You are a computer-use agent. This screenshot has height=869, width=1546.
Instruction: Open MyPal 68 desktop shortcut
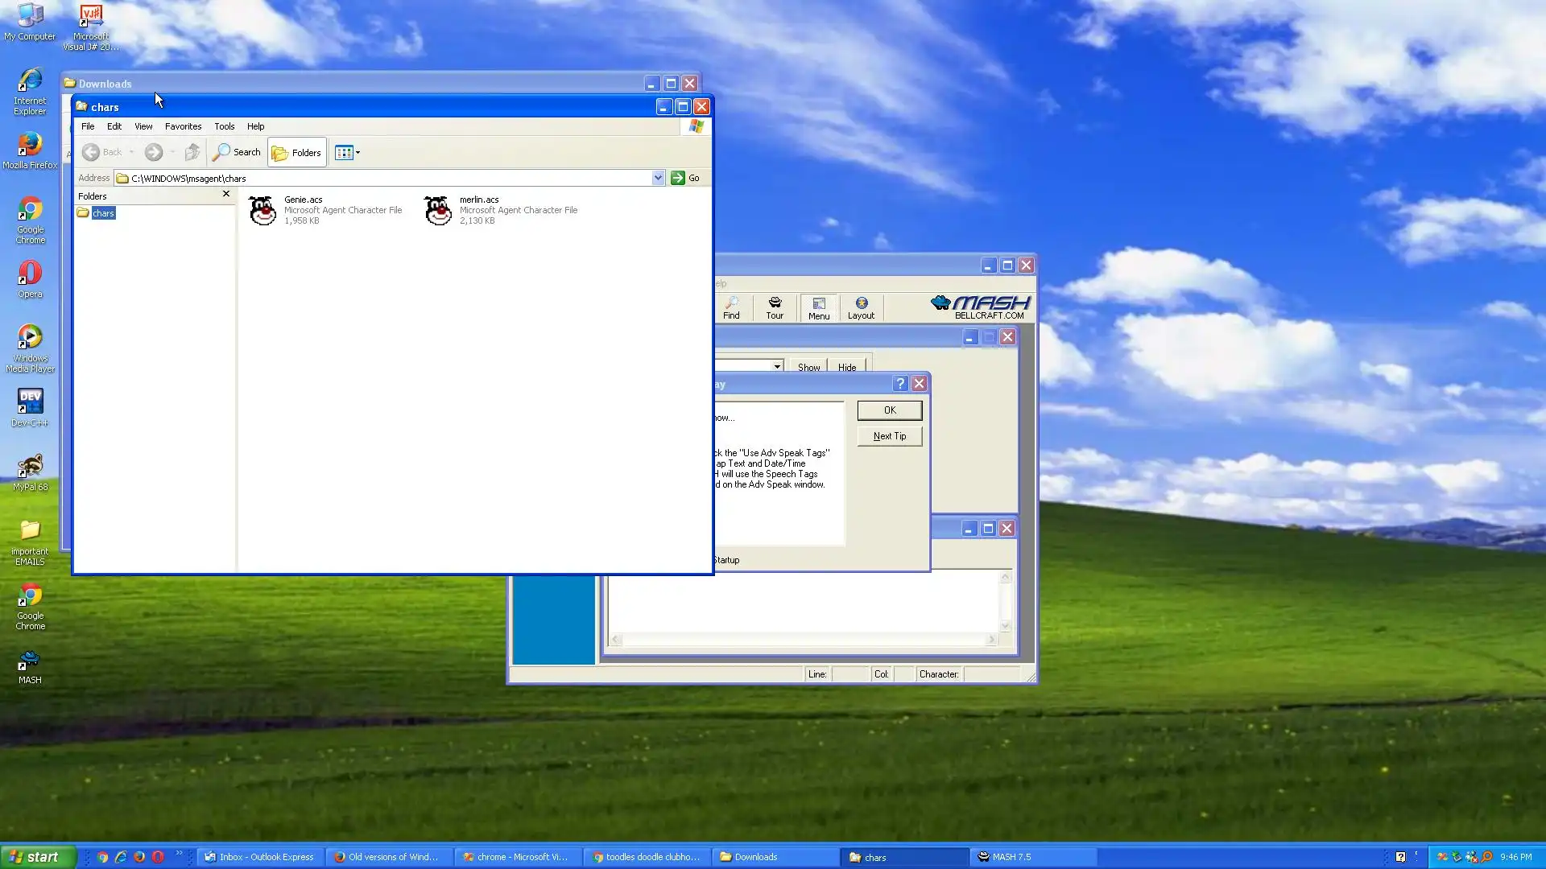click(30, 472)
